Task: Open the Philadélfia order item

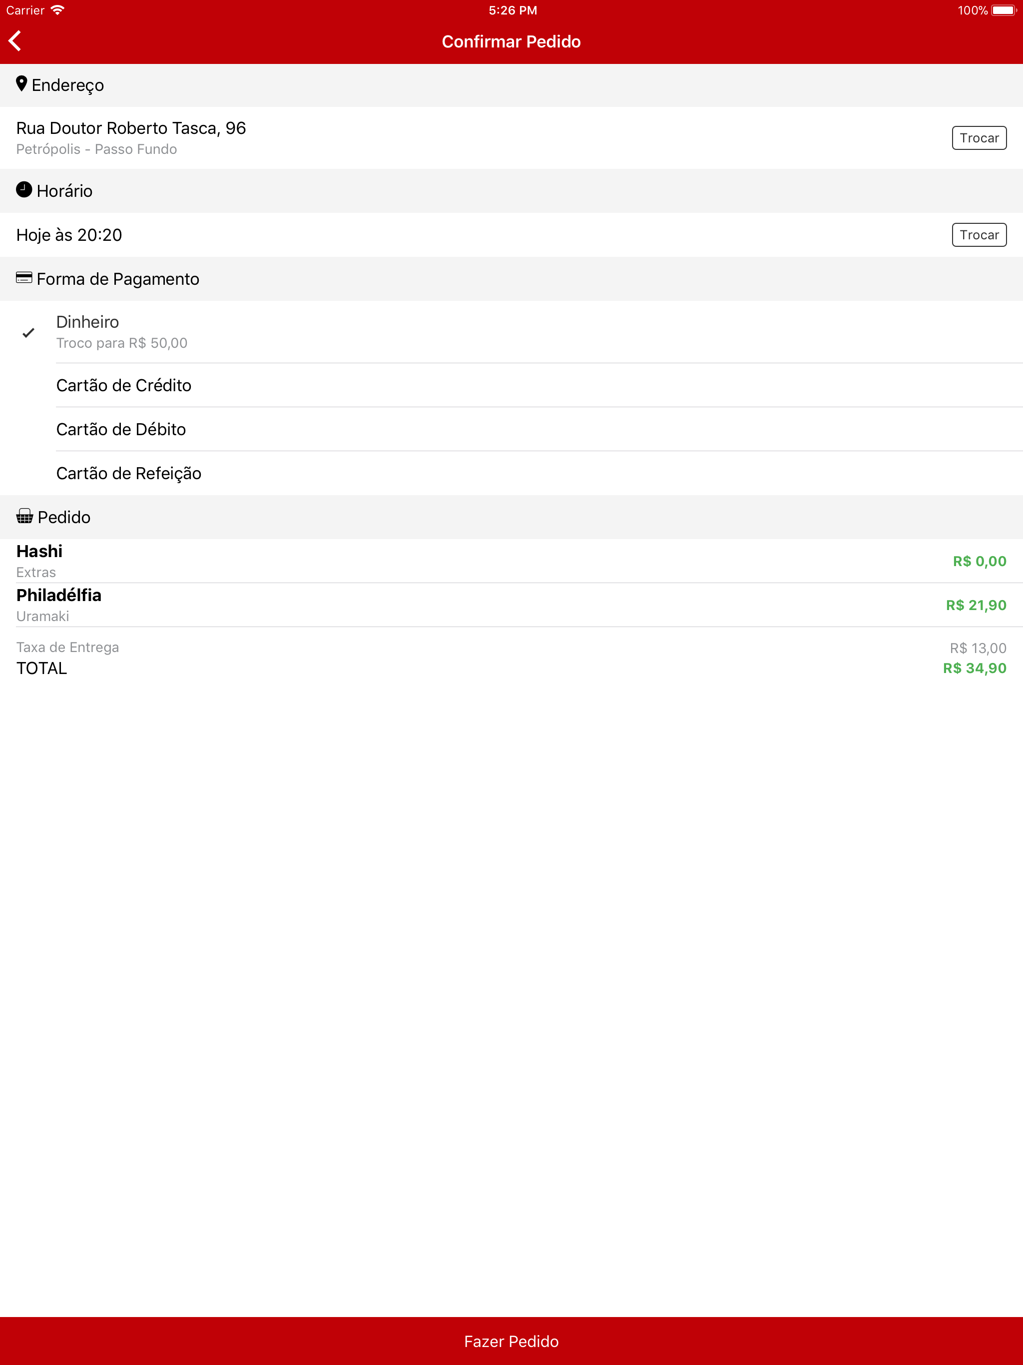Action: tap(511, 605)
